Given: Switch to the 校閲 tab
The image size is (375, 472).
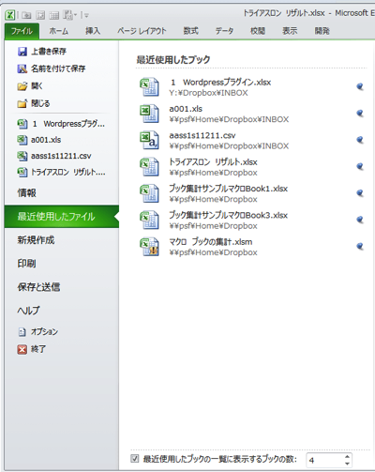Looking at the screenshot, I should 258,31.
